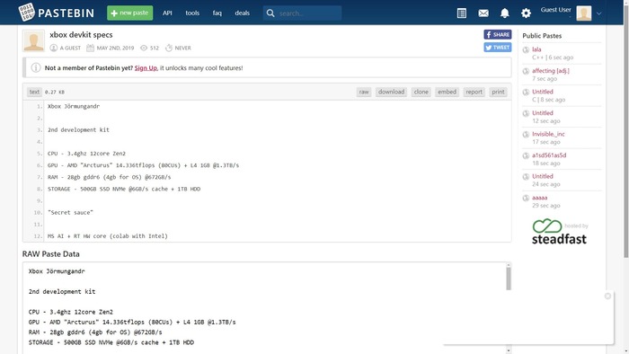
Task: Click the icon beside 'lala' paste
Action: 526,49
